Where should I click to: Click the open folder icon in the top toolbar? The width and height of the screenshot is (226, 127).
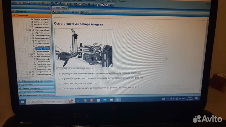pyautogui.click(x=22, y=3)
